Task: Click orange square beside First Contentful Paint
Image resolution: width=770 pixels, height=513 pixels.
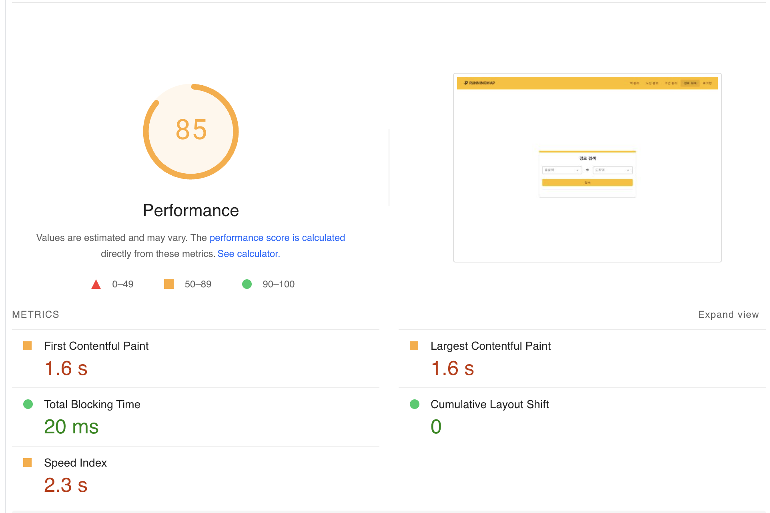Action: click(28, 346)
